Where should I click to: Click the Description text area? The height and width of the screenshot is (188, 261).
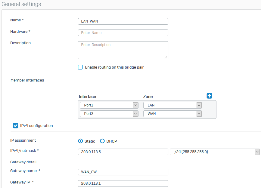click(123, 50)
